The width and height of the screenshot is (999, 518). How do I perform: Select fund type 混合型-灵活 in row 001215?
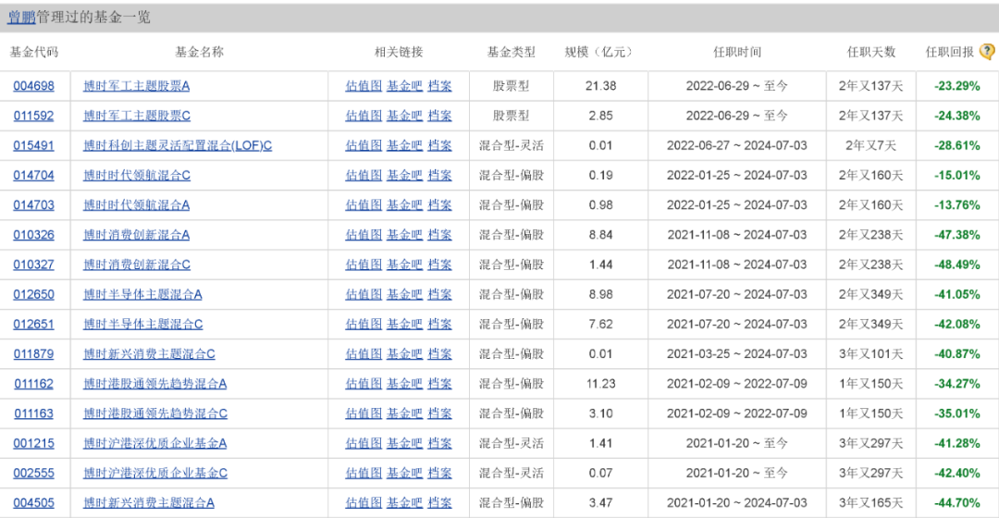[x=511, y=443]
